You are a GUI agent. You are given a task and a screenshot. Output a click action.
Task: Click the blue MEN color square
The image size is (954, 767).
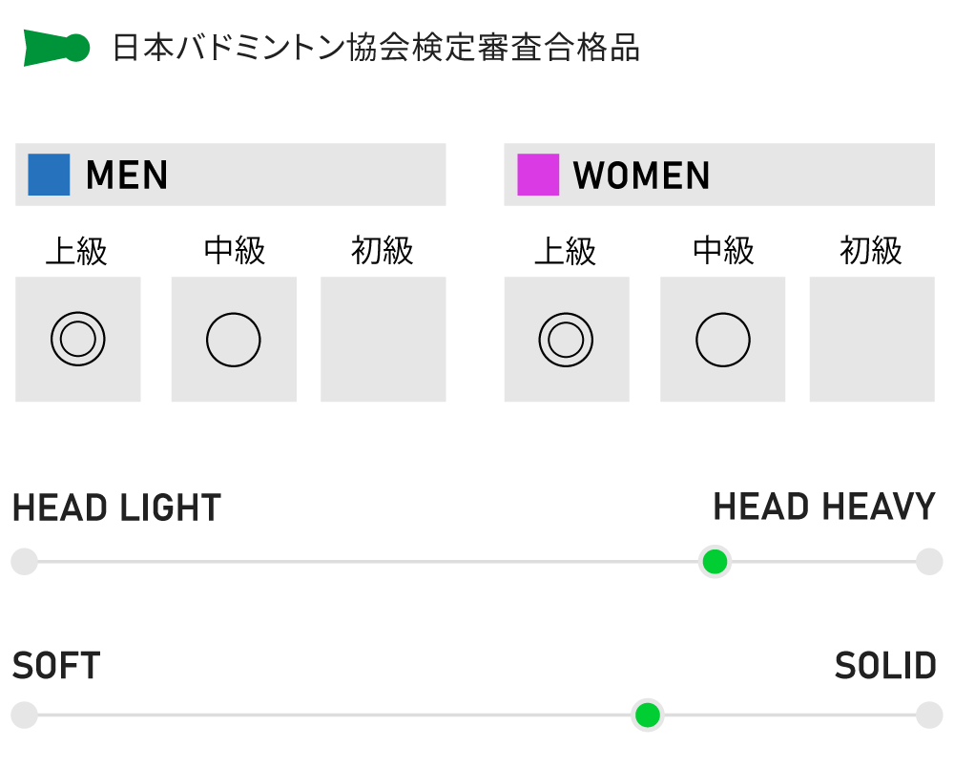(49, 175)
